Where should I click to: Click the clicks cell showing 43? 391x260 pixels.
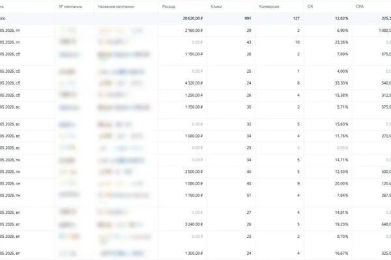coord(249,42)
